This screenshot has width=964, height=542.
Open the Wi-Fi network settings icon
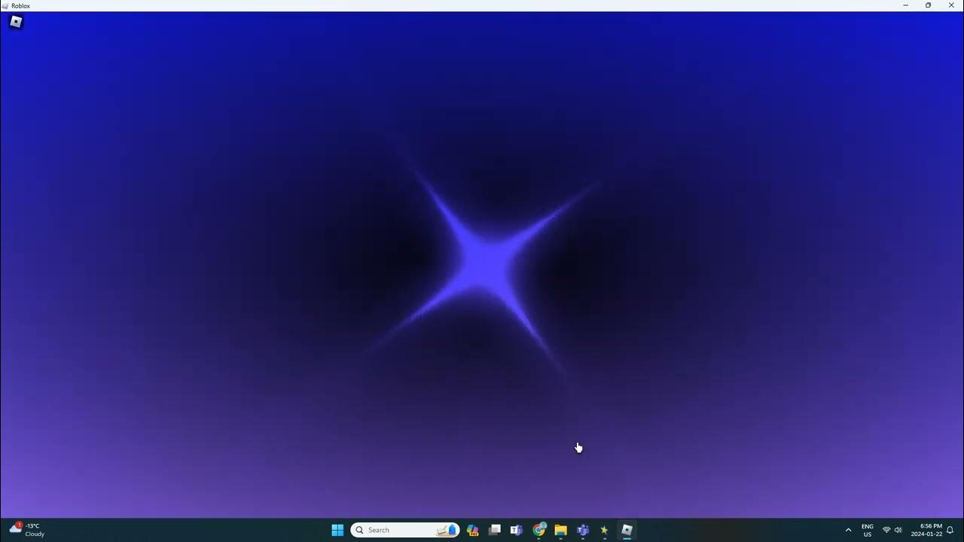pyautogui.click(x=886, y=530)
